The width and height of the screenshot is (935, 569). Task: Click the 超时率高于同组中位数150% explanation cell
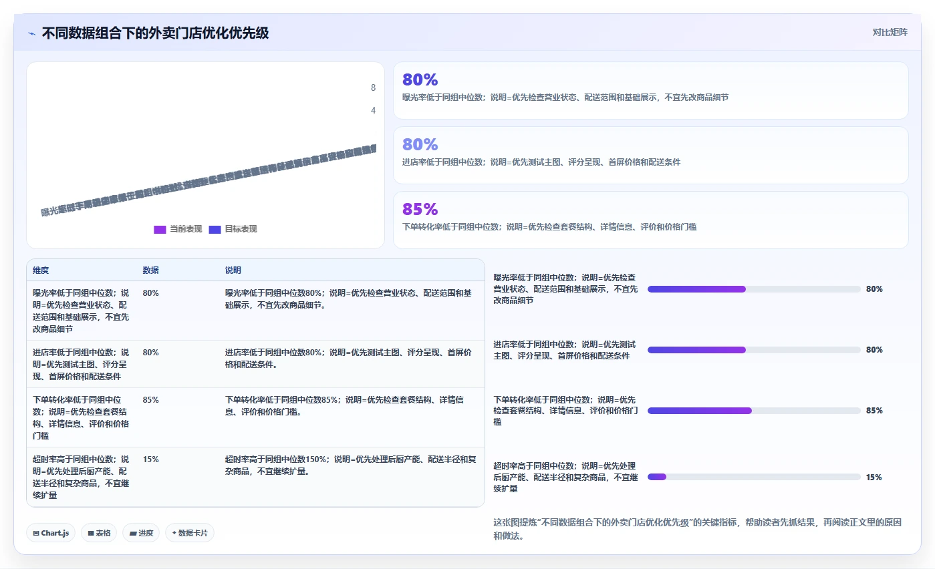pyautogui.click(x=350, y=465)
